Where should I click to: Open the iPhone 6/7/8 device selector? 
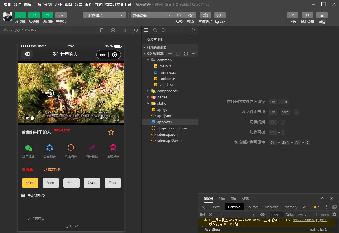point(20,30)
